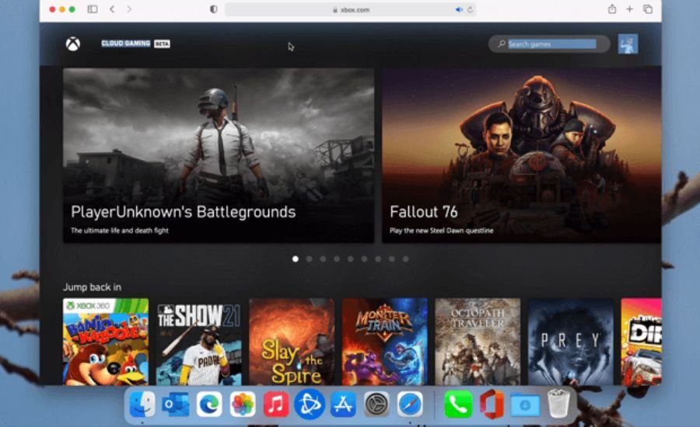Click the Jump back in heading

pyautogui.click(x=92, y=287)
